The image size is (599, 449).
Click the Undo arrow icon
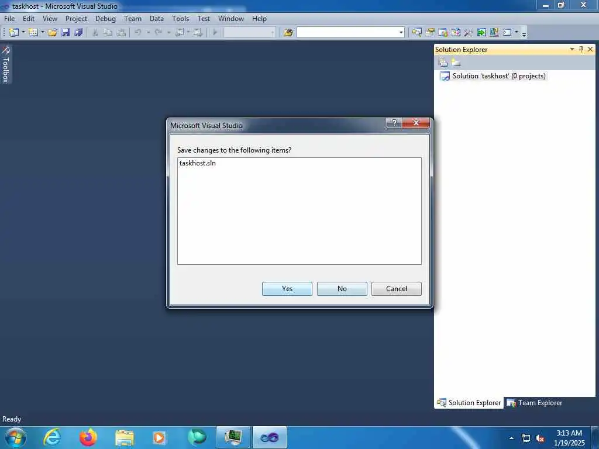(138, 33)
